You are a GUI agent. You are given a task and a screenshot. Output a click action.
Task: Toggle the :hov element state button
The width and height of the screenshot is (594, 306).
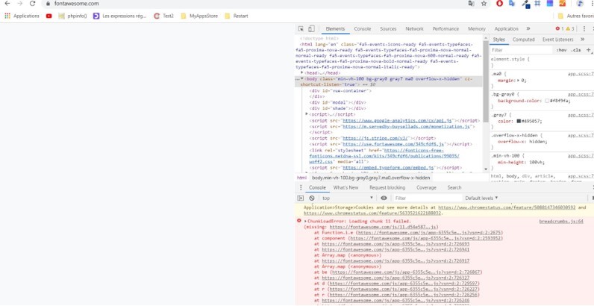tap(561, 50)
